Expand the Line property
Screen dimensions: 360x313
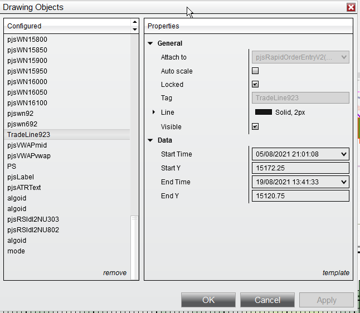[x=154, y=112]
